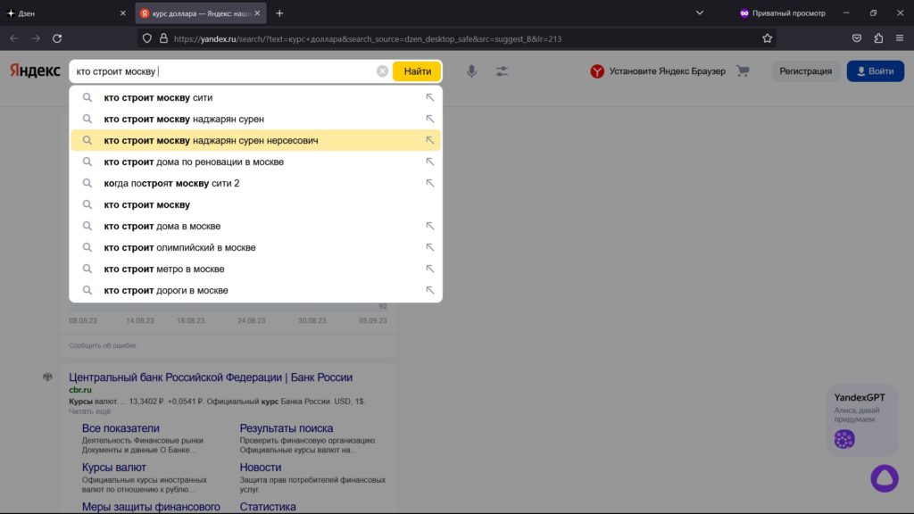The image size is (914, 514).
Task: Select suggestion 'кто строит москву наджарян сурен'
Action: click(x=255, y=119)
